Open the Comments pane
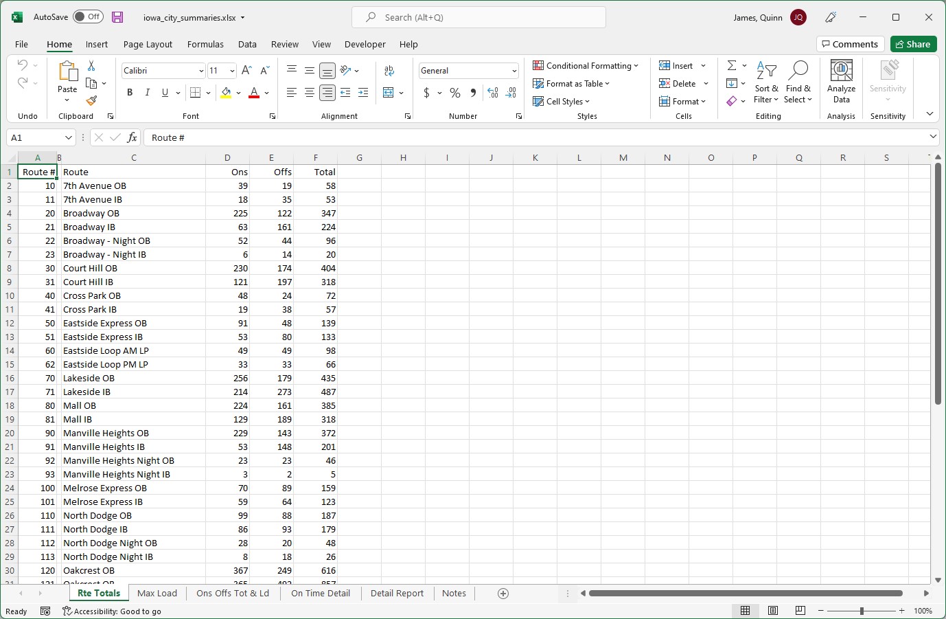946x619 pixels. pos(850,43)
